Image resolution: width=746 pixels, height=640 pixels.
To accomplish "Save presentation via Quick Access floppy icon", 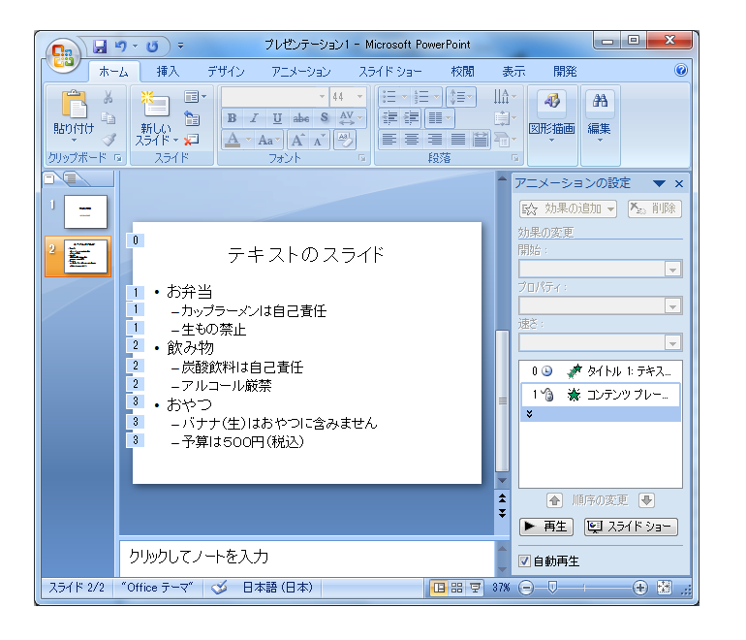I will coord(99,46).
